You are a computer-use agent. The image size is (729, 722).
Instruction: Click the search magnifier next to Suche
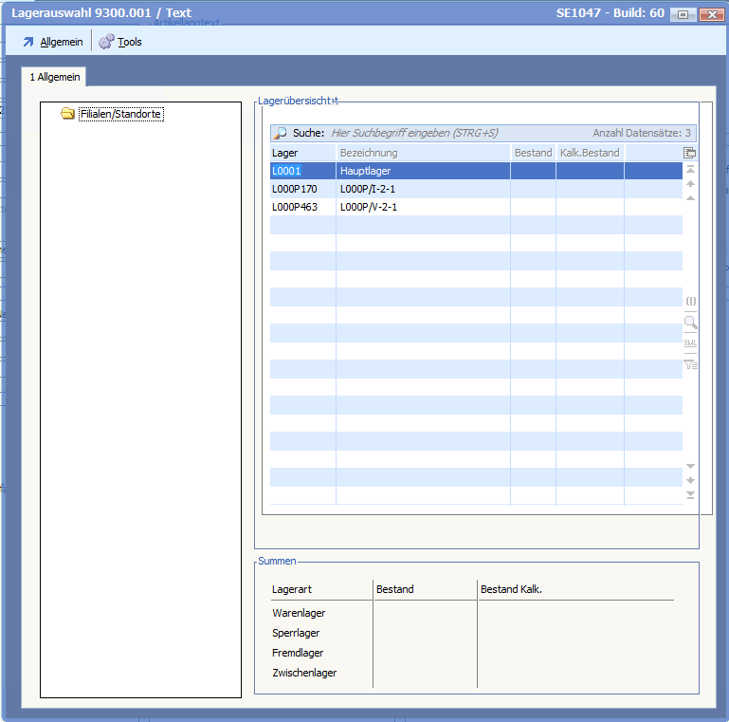[281, 134]
